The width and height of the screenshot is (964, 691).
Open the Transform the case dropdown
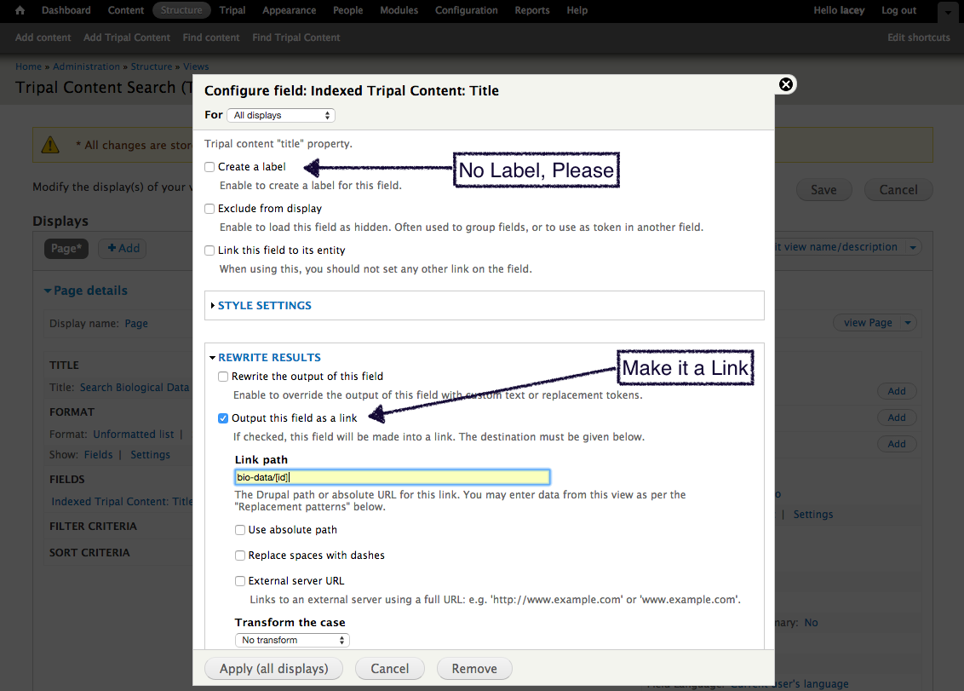(292, 640)
